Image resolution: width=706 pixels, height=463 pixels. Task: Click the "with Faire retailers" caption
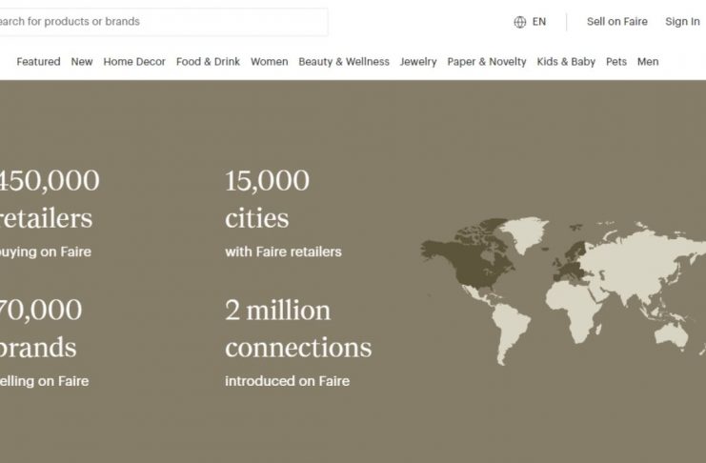[283, 252]
